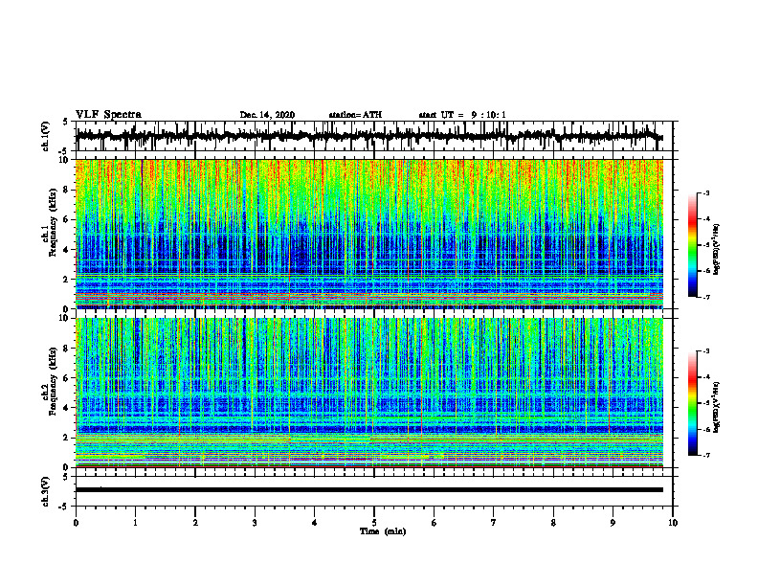Click the '-3' label on ch.1 color scale
Viewport: 758px width, 586px height.
coord(705,192)
